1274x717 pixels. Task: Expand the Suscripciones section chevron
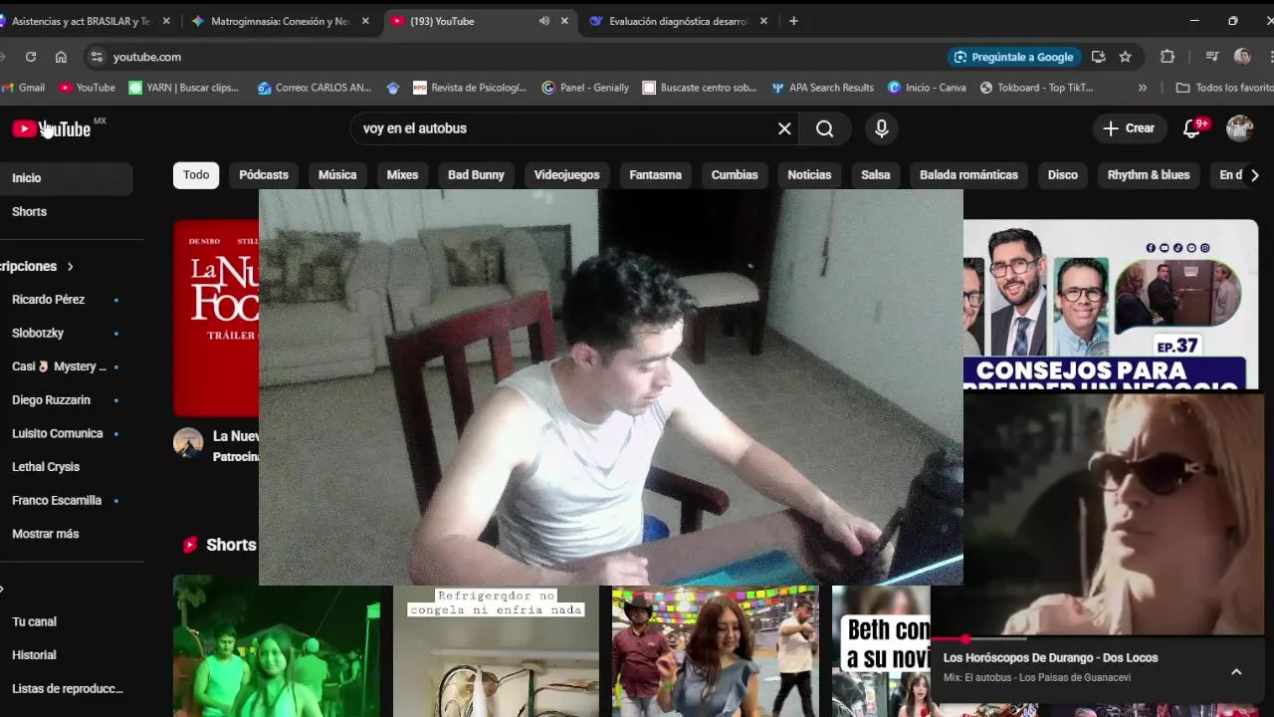70,267
